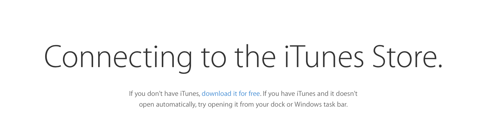The height and width of the screenshot is (130, 485).
Task: Click "If you have iTunes and it doesn't" text
Action: coord(310,94)
